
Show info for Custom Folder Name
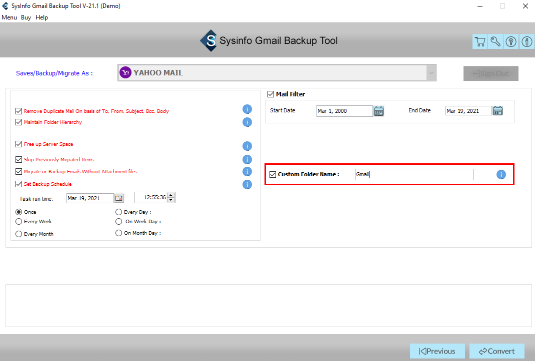(x=501, y=175)
